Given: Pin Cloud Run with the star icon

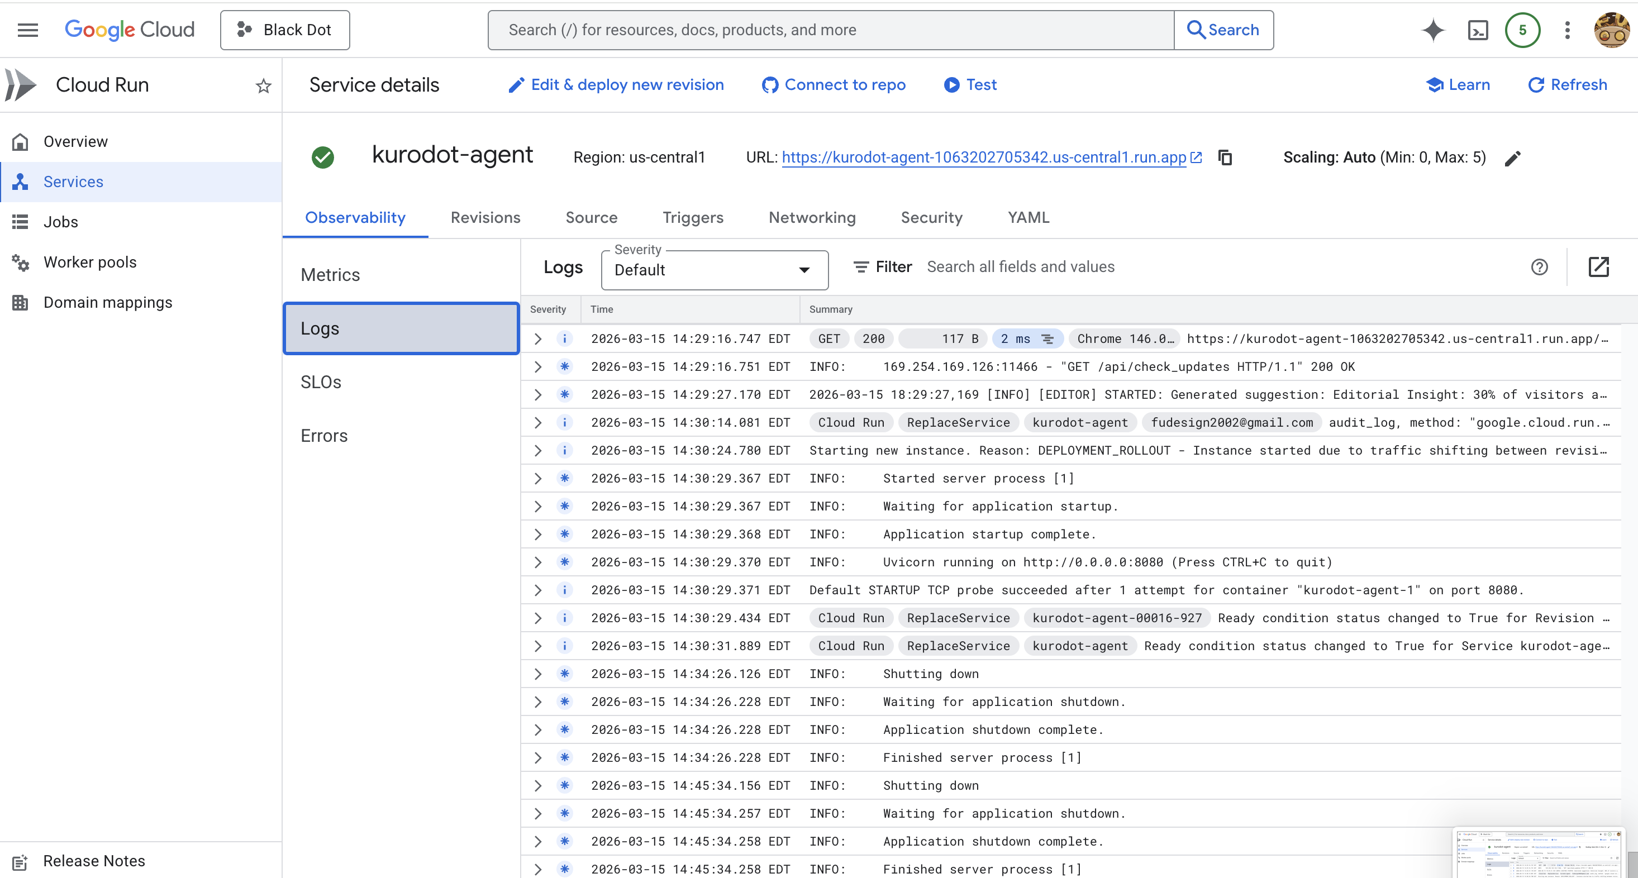Looking at the screenshot, I should [x=263, y=85].
